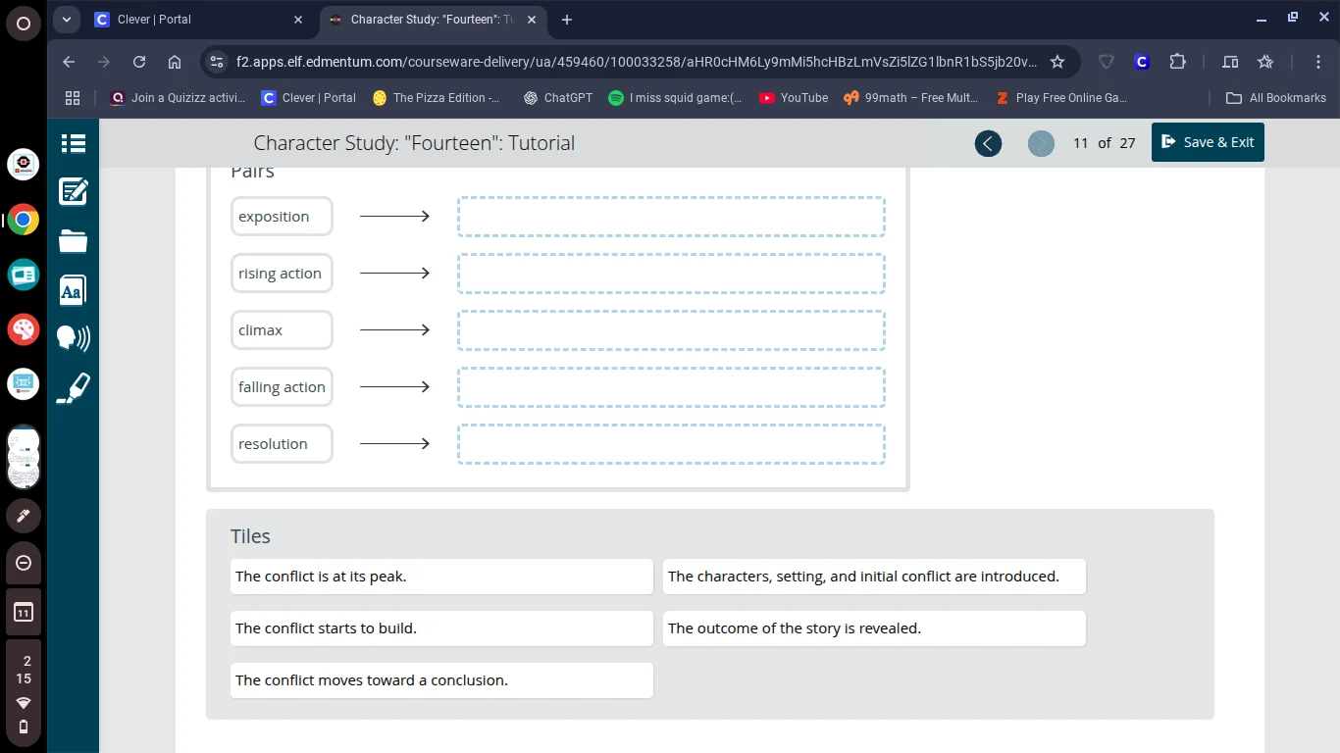Viewport: 1340px width, 753px height.
Task: Open the notes tool in the sidebar
Action: [74, 191]
